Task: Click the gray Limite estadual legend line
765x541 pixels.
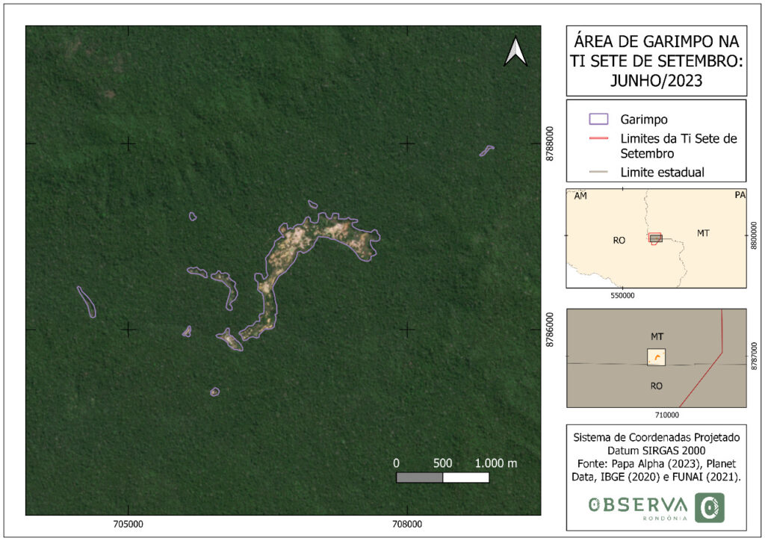Action: point(599,173)
